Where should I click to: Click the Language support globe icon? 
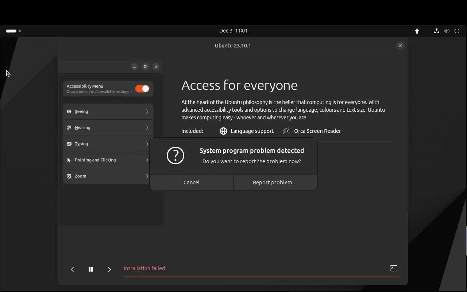[223, 131]
